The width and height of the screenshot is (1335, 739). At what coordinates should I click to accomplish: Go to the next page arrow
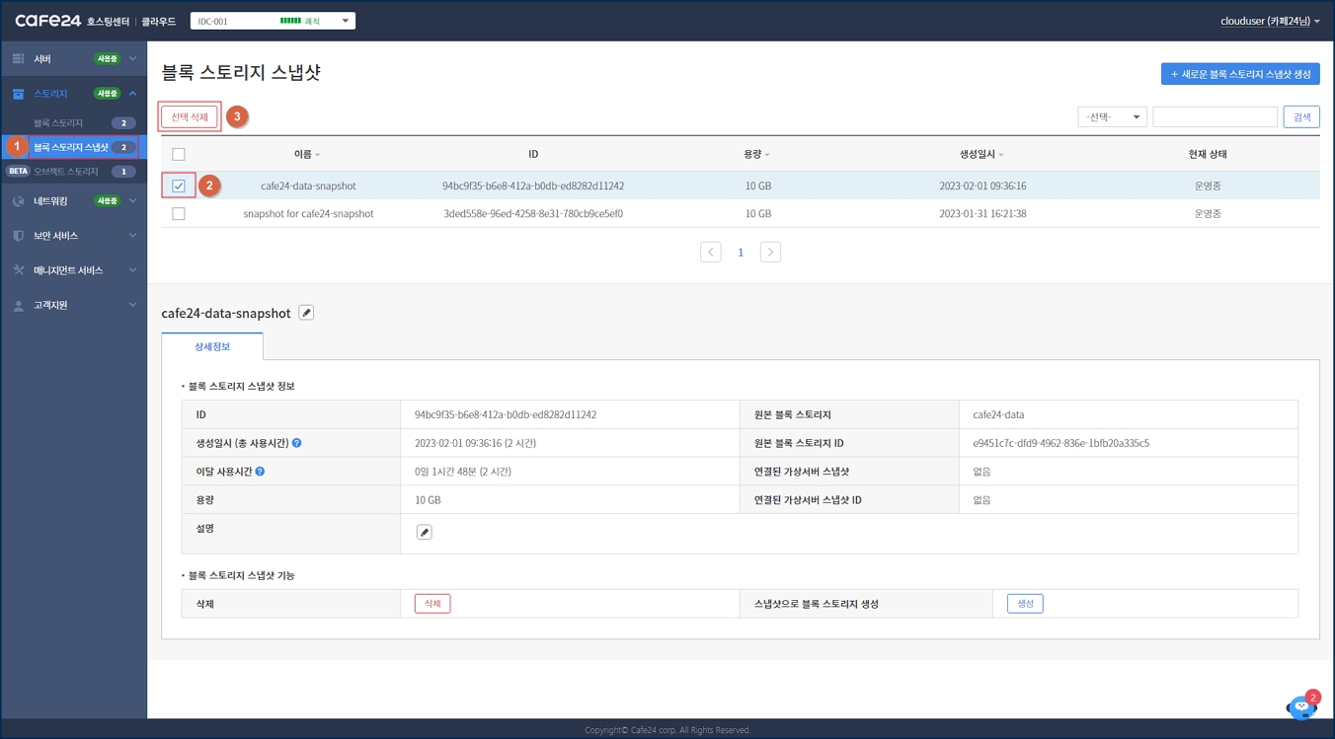tap(770, 253)
